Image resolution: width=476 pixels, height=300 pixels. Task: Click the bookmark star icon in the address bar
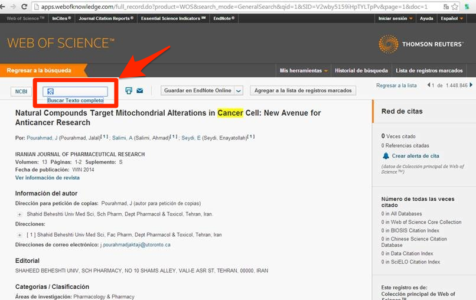(455, 6)
